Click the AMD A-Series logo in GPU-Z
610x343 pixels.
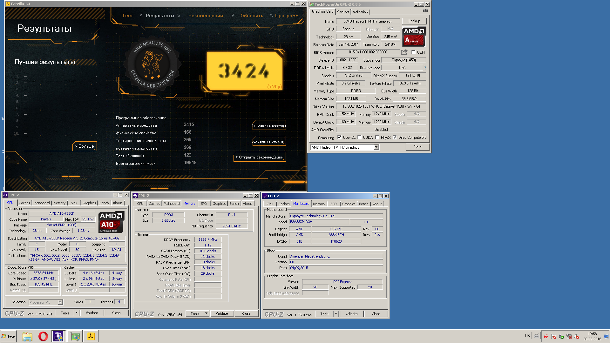[414, 37]
